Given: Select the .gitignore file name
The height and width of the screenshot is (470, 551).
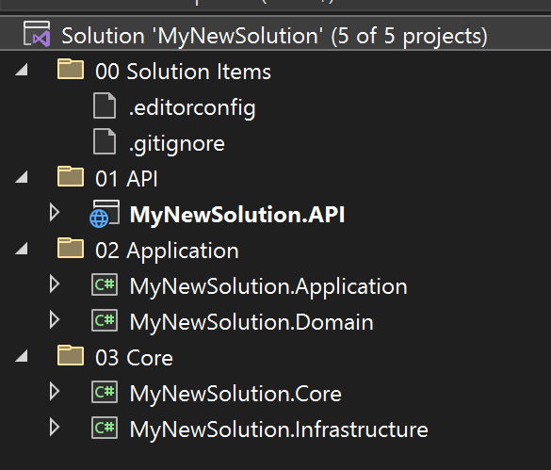Looking at the screenshot, I should (x=177, y=144).
